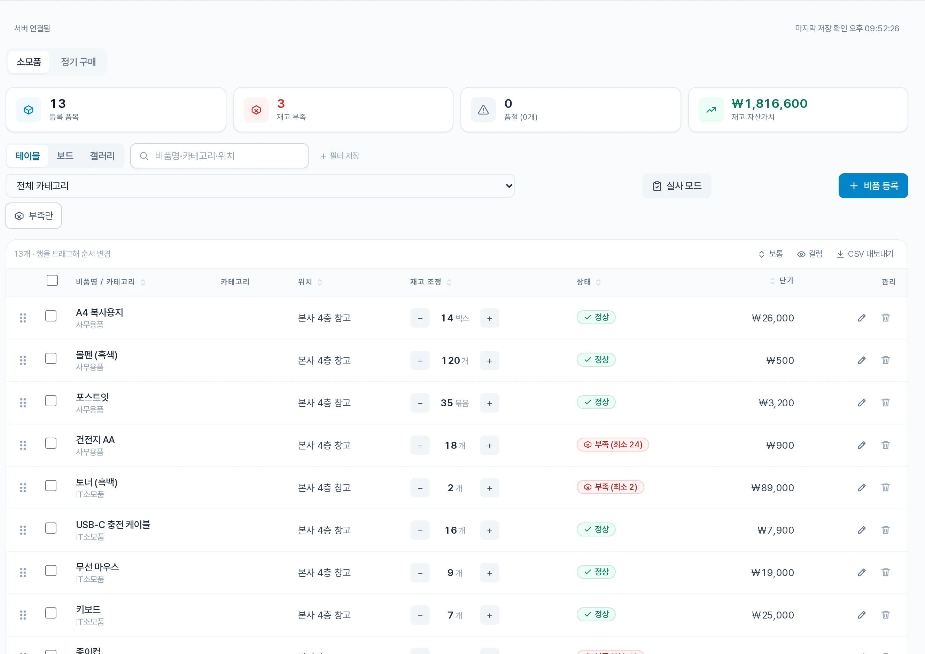The width and height of the screenshot is (925, 654).
Task: Edit the A4 복사용지 row with pencil icon
Action: click(x=862, y=318)
